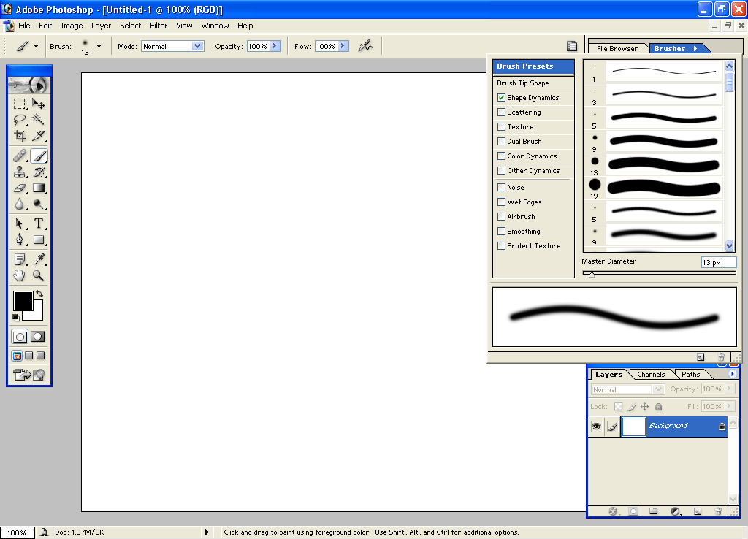Select the Type tool
This screenshot has width=748, height=539.
pos(39,223)
